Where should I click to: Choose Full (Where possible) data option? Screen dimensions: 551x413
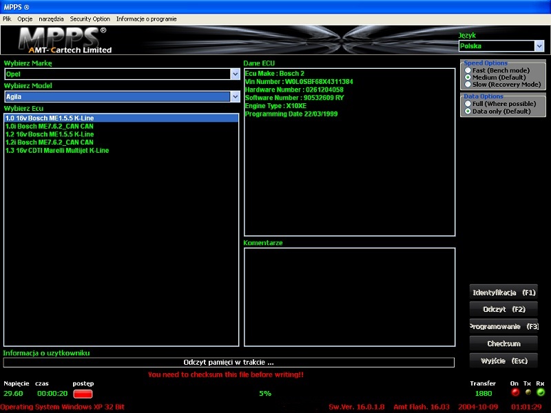point(468,104)
